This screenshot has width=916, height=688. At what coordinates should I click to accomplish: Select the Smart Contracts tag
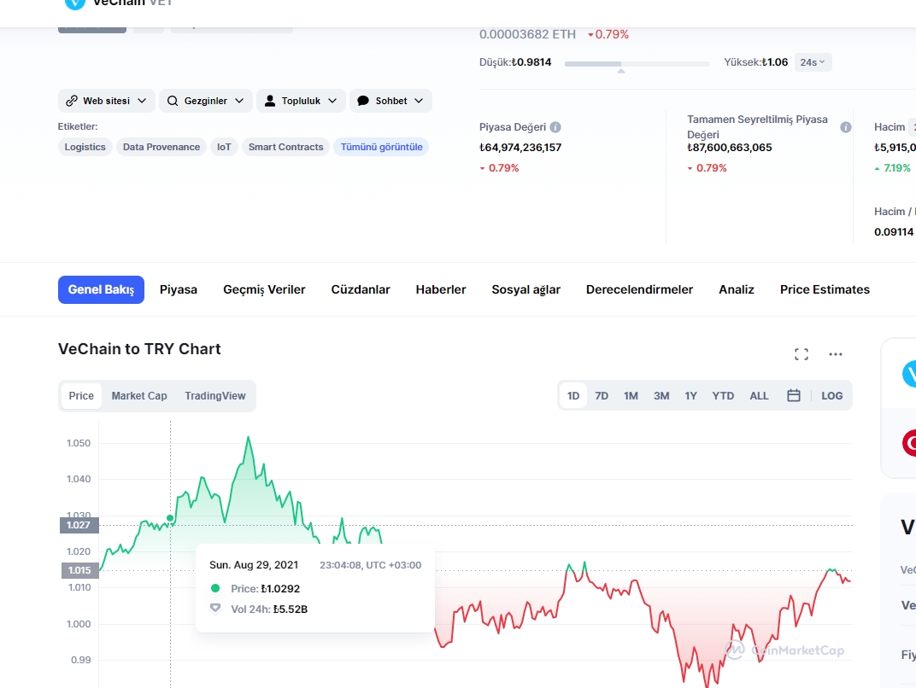pyautogui.click(x=285, y=147)
